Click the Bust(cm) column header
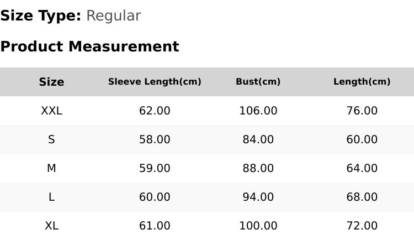414x240 pixels. (258, 81)
